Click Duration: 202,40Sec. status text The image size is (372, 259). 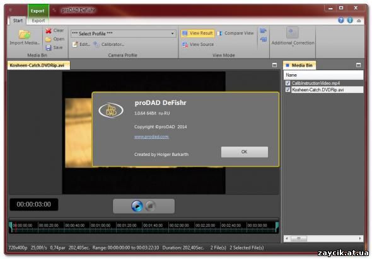[183, 248]
